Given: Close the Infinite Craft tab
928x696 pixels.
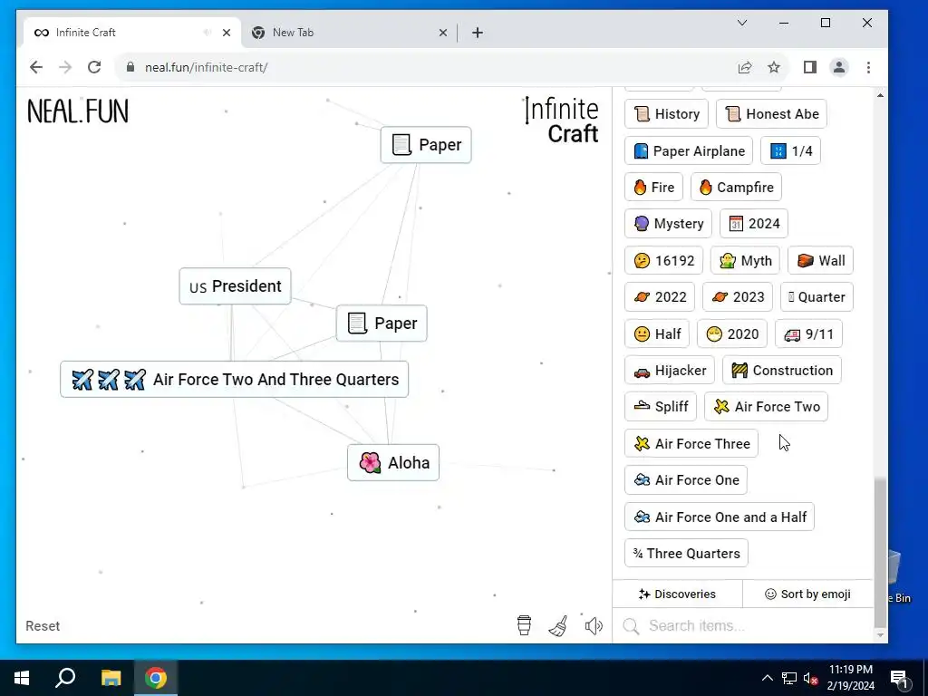Looking at the screenshot, I should click(x=226, y=33).
